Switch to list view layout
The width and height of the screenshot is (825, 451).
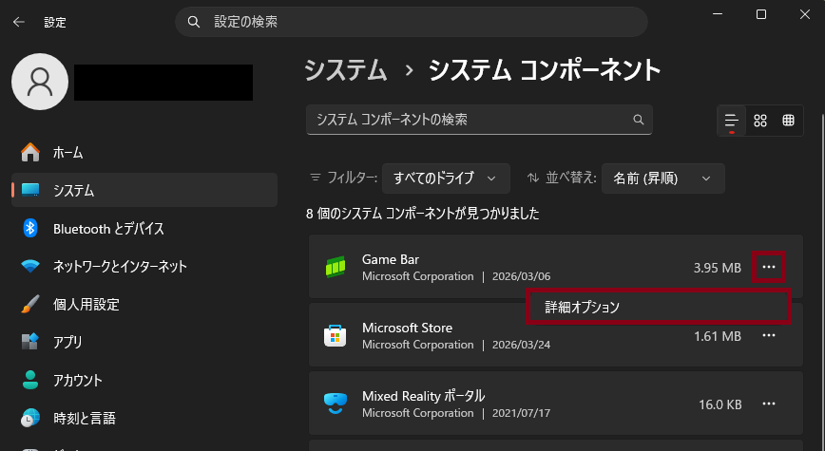pos(731,121)
